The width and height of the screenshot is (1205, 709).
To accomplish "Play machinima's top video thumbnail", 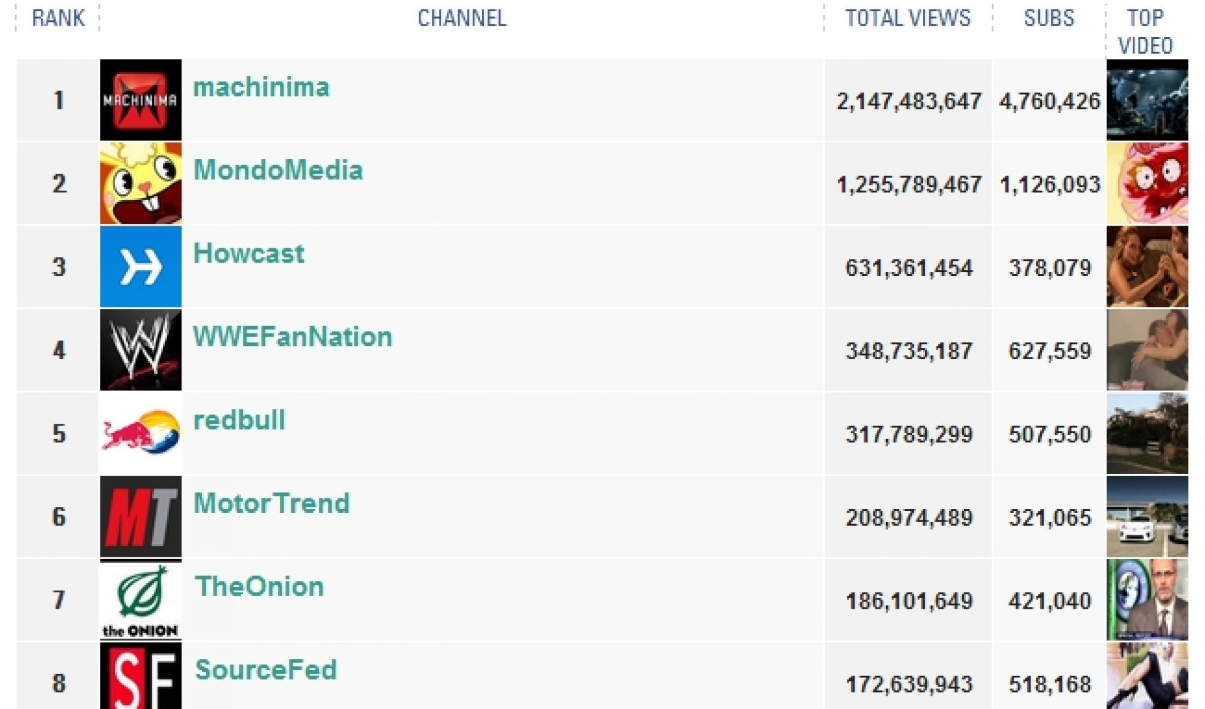I will click(1147, 100).
